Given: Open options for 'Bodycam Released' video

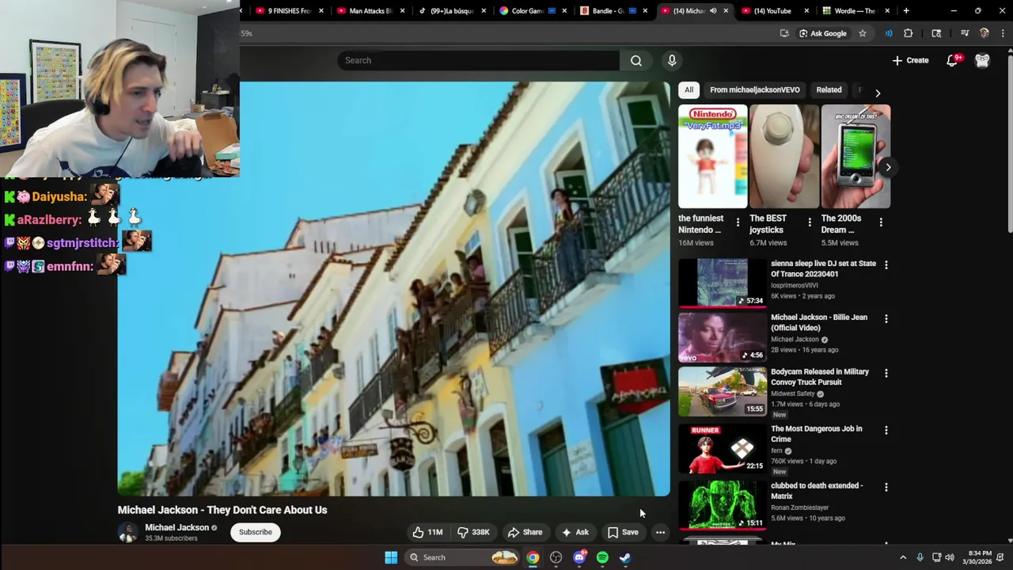Looking at the screenshot, I should pos(886,373).
